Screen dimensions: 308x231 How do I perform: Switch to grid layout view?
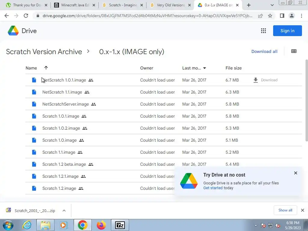(x=294, y=51)
